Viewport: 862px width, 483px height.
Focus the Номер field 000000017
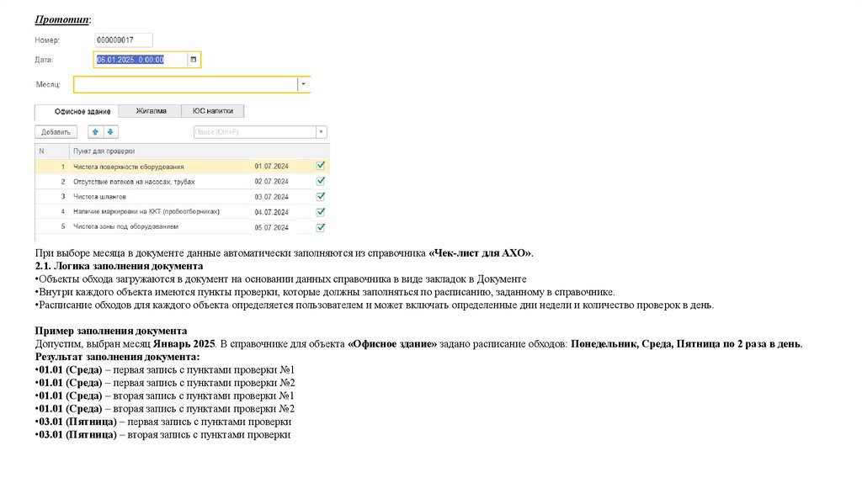(x=123, y=40)
